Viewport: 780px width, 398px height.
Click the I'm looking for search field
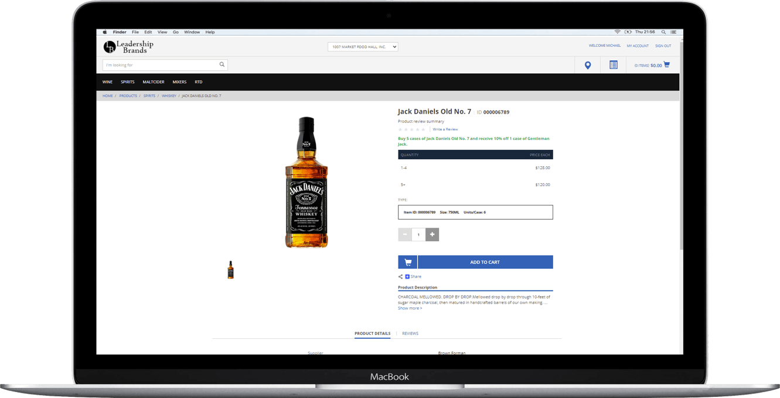coord(159,65)
